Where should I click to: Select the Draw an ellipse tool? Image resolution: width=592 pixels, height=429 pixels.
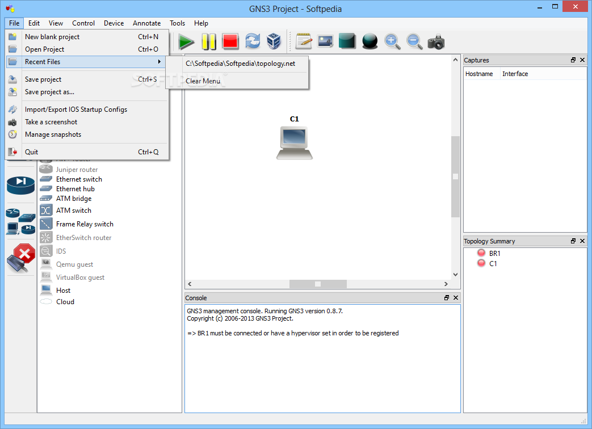(370, 41)
